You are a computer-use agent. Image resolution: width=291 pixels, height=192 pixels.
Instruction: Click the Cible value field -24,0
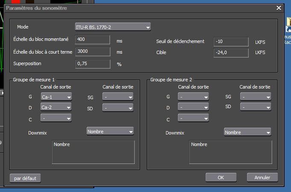tap(231, 53)
